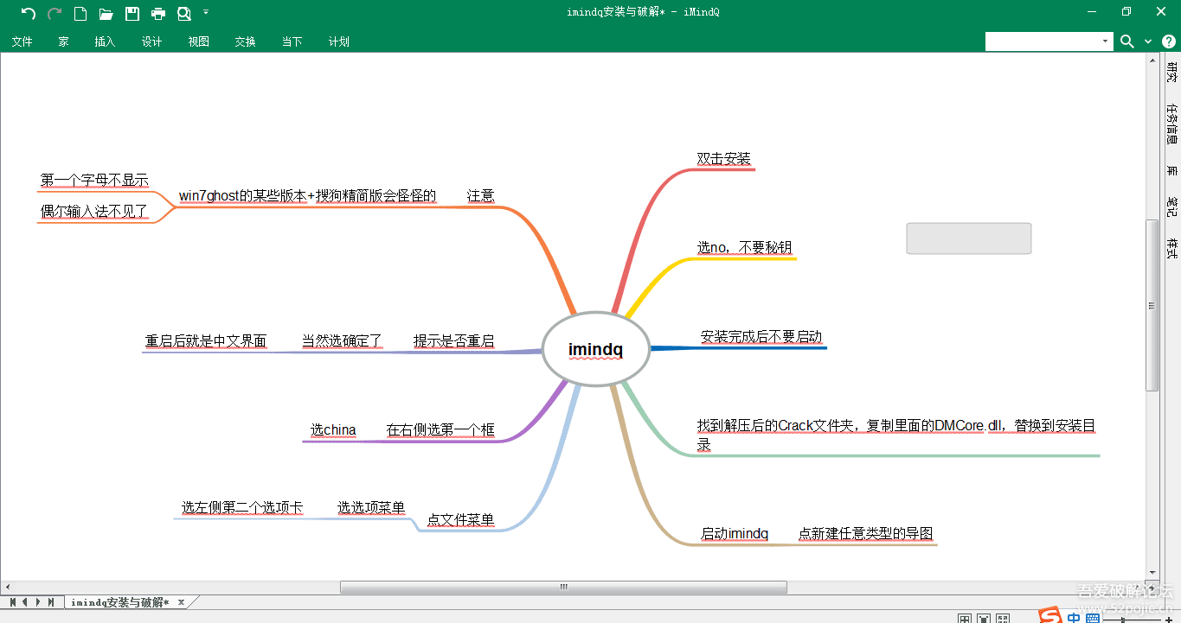Select the 双击安装 branch topic
Viewport: 1181px width, 623px height.
pyautogui.click(x=724, y=159)
